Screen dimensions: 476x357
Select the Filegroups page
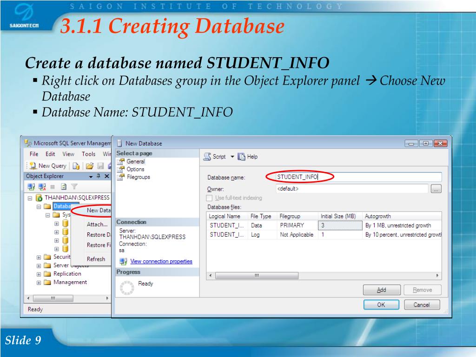pyautogui.click(x=138, y=177)
